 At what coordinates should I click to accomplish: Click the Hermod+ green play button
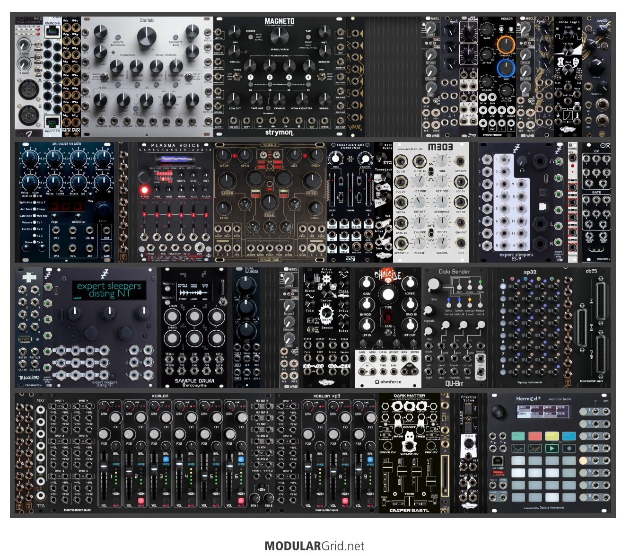point(551,448)
